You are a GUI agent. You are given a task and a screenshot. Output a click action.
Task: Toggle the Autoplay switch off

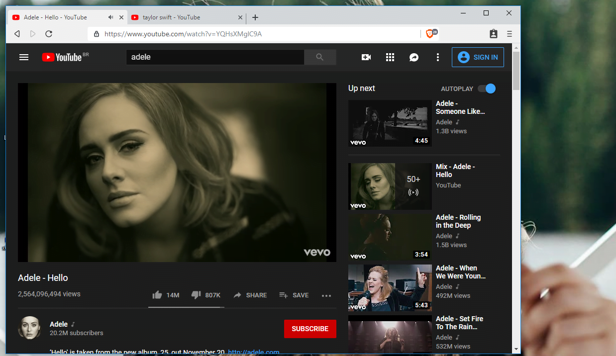pyautogui.click(x=487, y=89)
